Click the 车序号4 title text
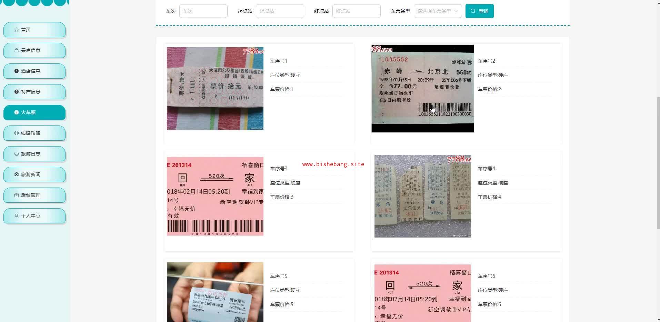 487,169
